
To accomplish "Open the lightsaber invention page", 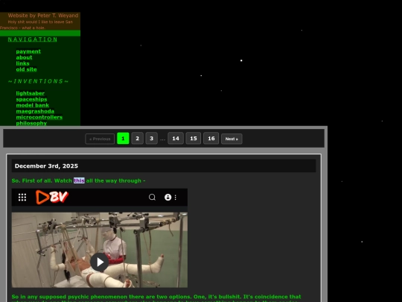I will pyautogui.click(x=31, y=93).
